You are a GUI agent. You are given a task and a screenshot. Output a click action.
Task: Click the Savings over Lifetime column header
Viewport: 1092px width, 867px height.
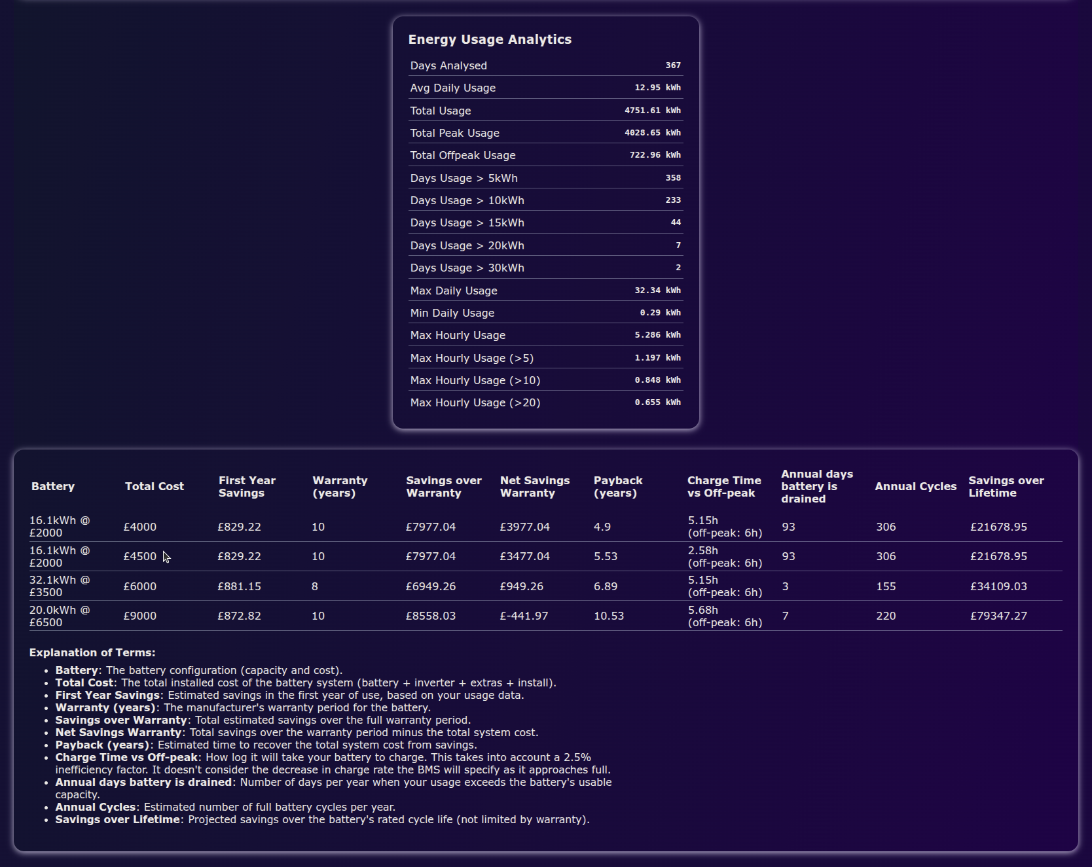click(x=1006, y=487)
